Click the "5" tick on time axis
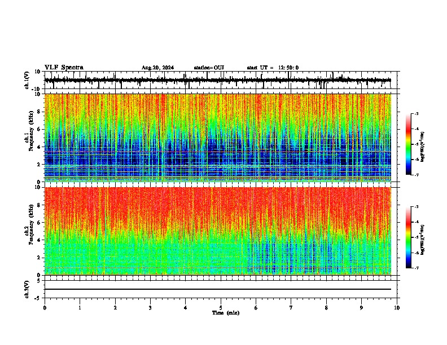Viewport: 447px width, 345px height. 221,308
